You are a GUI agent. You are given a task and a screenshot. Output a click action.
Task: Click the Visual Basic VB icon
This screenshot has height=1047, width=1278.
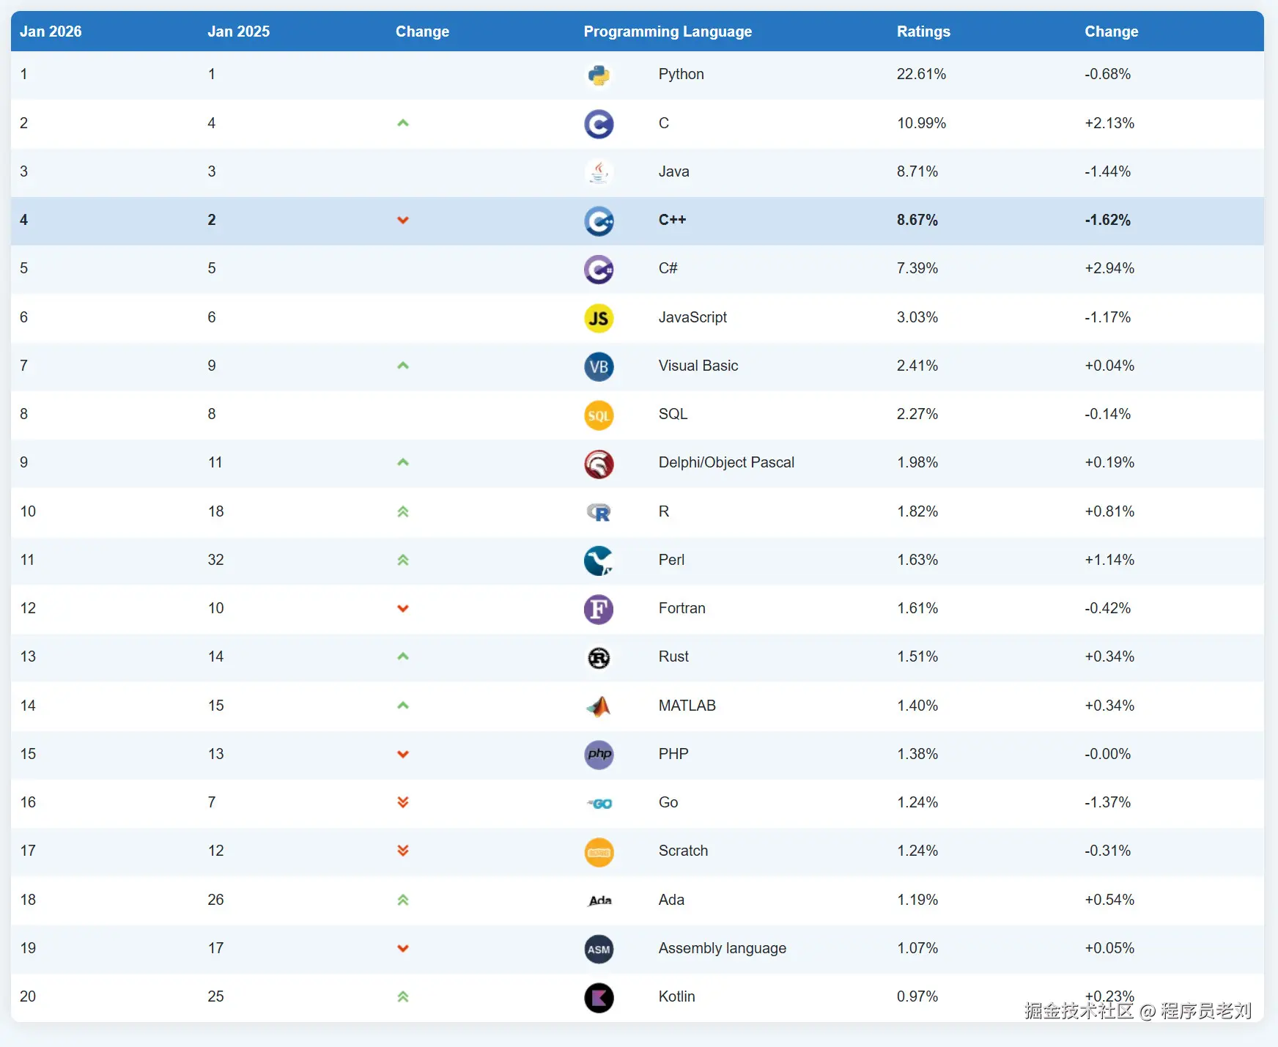pyautogui.click(x=599, y=367)
